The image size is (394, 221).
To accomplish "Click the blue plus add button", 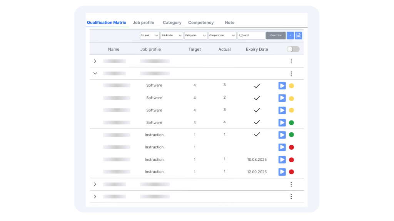I will coord(290,35).
